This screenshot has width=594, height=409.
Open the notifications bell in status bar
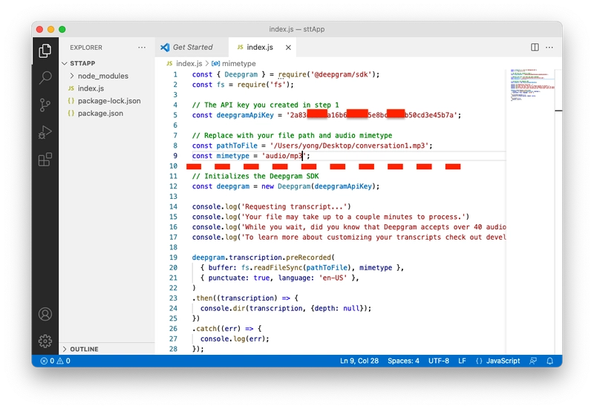[x=549, y=361]
